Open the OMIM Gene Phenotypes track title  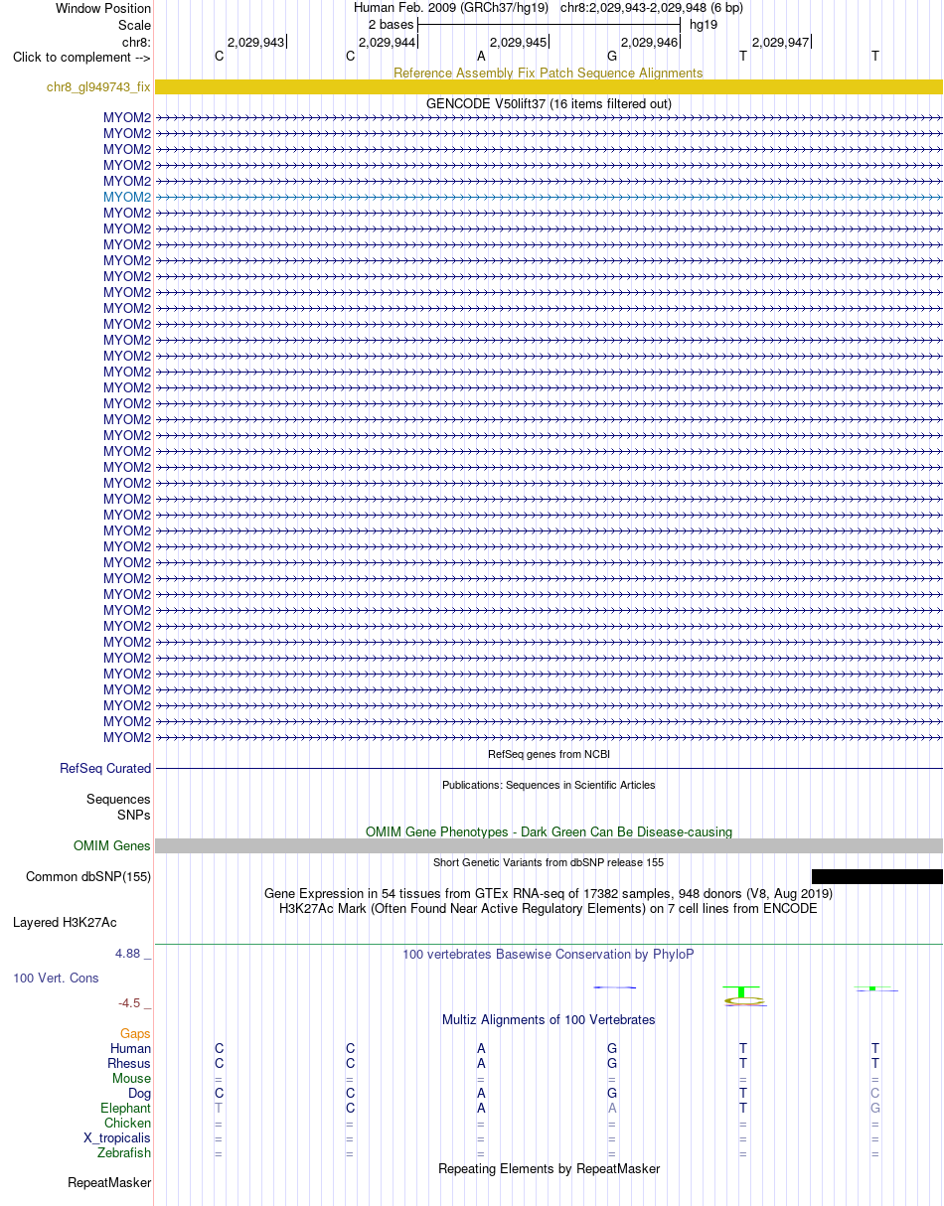point(549,831)
